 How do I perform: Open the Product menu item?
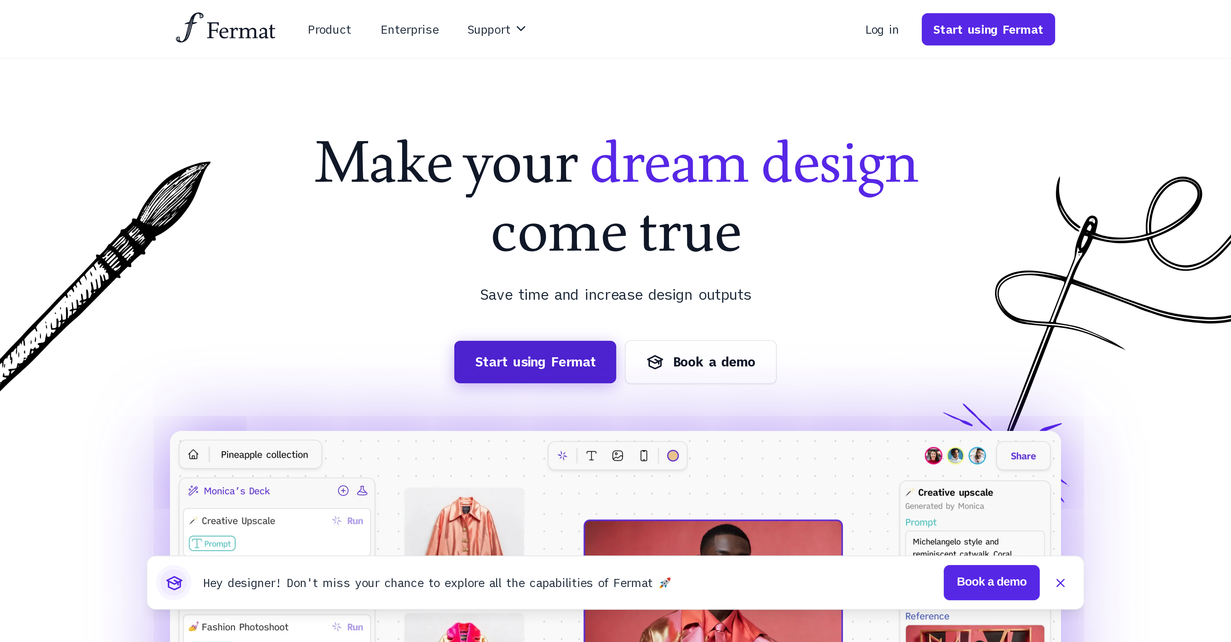(329, 29)
